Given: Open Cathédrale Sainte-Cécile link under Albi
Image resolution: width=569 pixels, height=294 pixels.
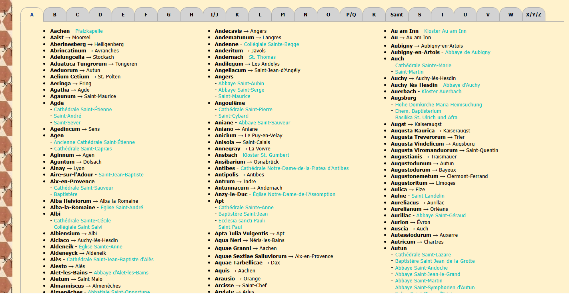Looking at the screenshot, I should click(82, 221).
